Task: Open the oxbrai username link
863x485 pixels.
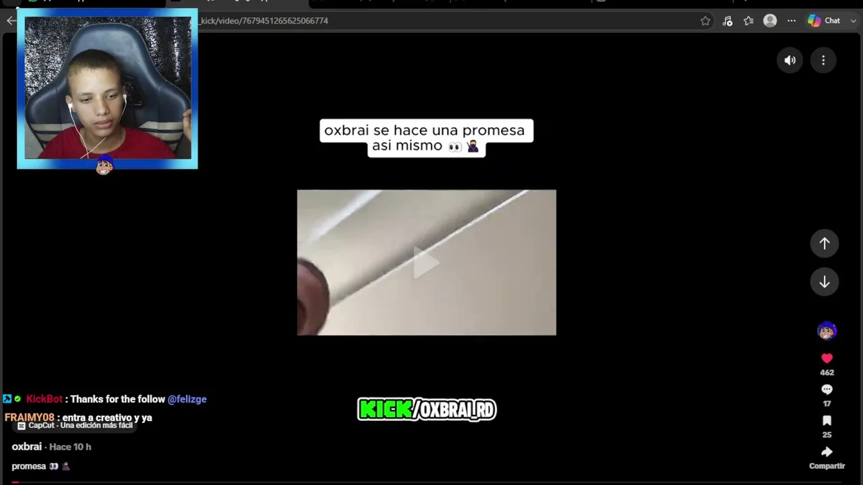Action: pyautogui.click(x=27, y=447)
